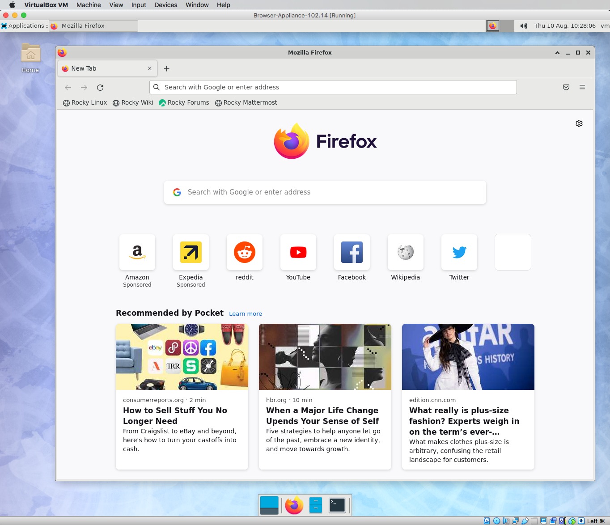
Task: Reload the current page
Action: click(100, 87)
